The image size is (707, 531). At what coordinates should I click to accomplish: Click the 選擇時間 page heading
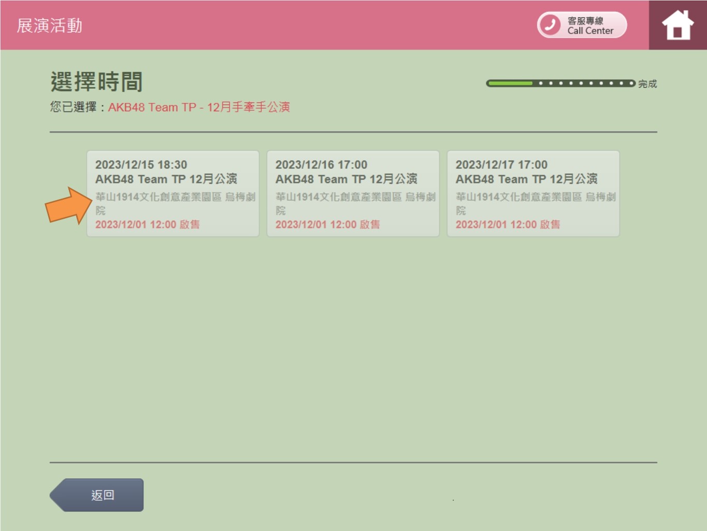(x=96, y=82)
